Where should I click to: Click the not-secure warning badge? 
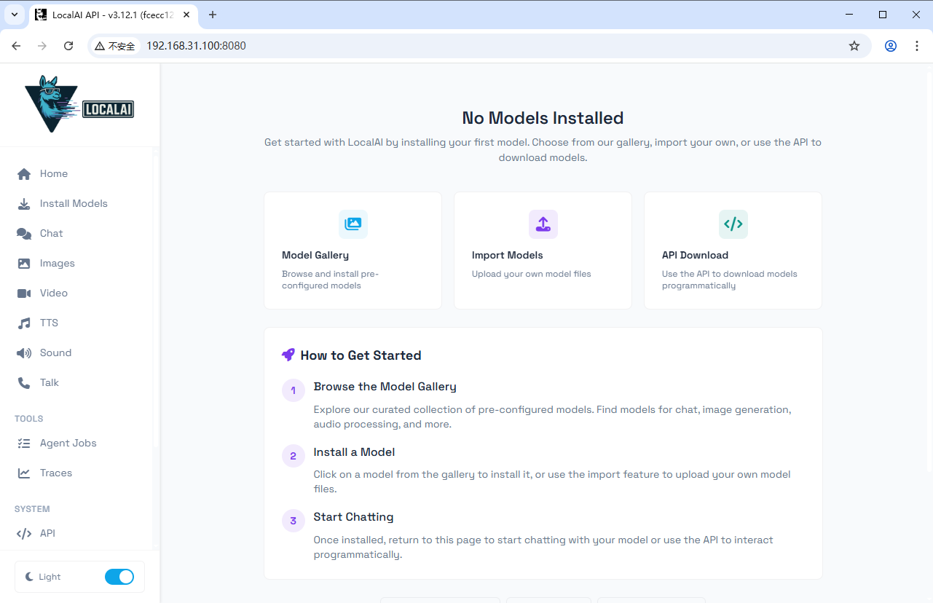coord(115,46)
